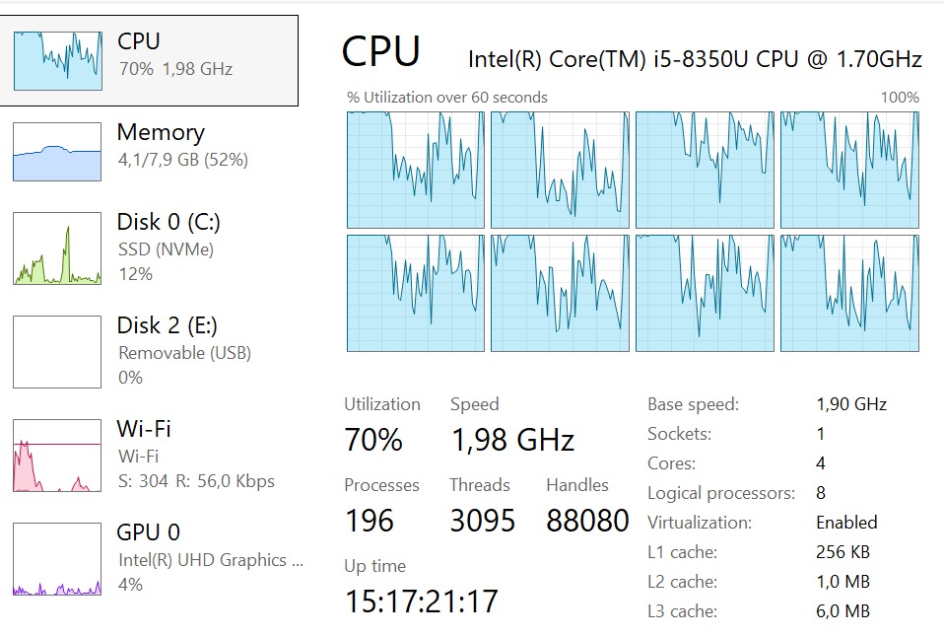Open the Wi-Fi performance entry label
Screen dimensions: 944x637
pos(144,429)
